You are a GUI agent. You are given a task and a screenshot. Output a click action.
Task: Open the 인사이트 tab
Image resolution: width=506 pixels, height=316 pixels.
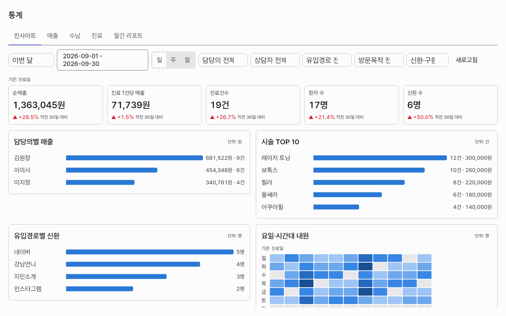click(25, 36)
